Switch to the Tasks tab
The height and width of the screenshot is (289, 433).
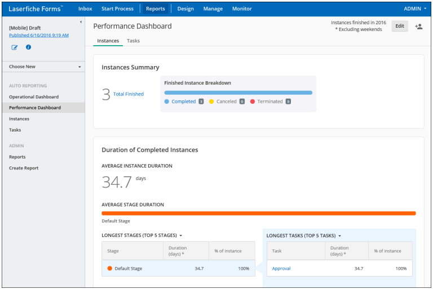pos(133,41)
